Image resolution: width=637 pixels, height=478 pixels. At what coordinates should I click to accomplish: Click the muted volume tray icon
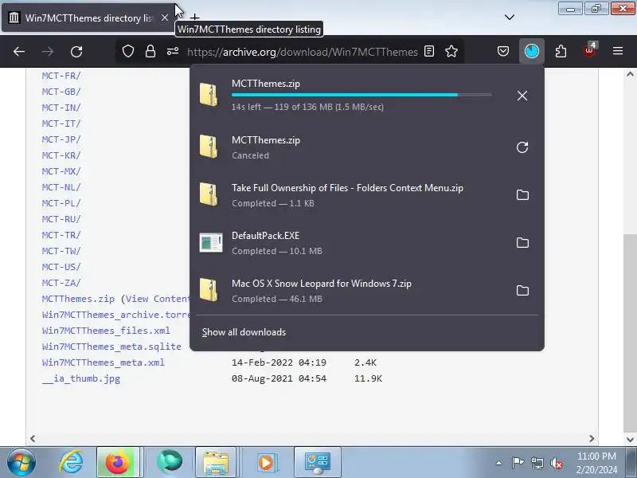(556, 463)
